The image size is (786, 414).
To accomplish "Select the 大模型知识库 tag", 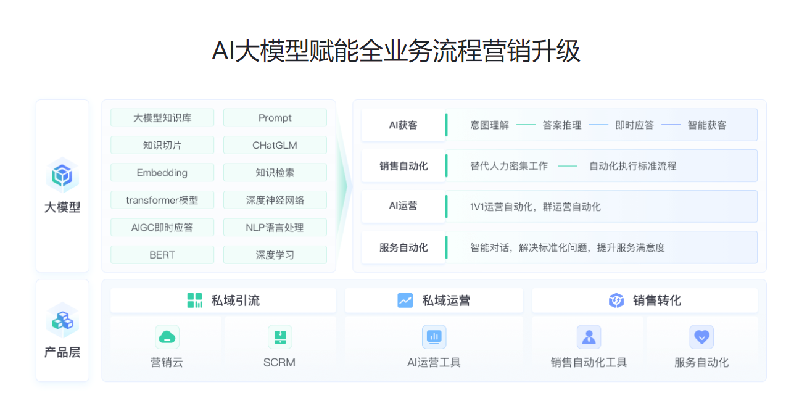I will (162, 118).
